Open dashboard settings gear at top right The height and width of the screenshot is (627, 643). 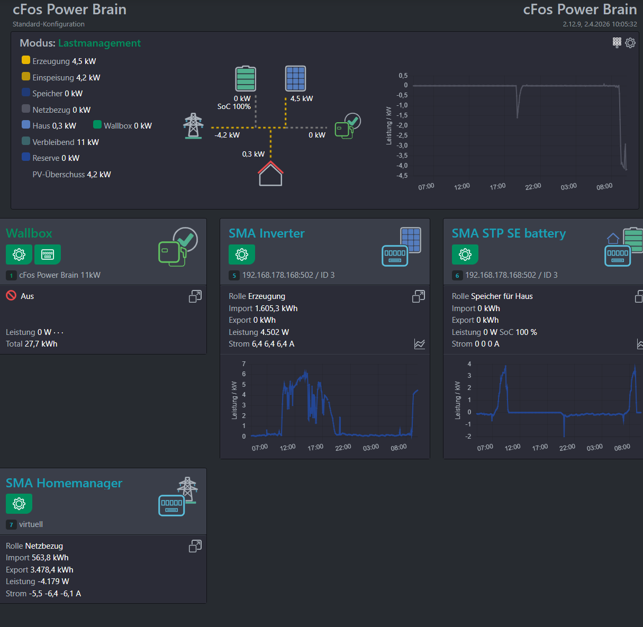point(630,43)
